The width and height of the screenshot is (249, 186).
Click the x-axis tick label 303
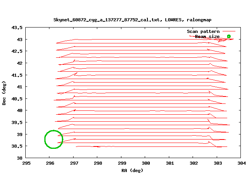coord(218,163)
